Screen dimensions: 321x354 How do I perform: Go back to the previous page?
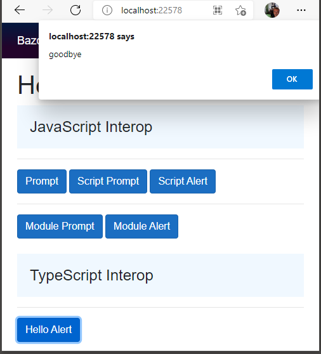pyautogui.click(x=20, y=10)
